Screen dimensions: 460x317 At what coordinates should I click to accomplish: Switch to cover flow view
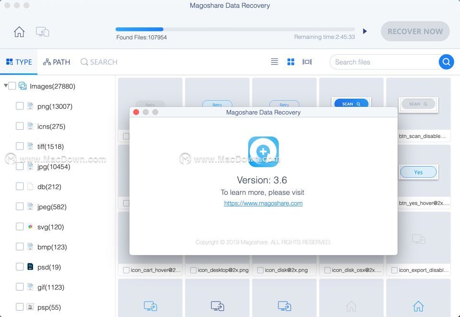tap(307, 62)
